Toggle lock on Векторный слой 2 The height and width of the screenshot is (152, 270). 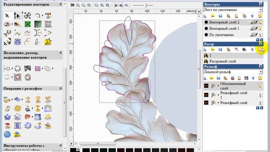pos(252,22)
